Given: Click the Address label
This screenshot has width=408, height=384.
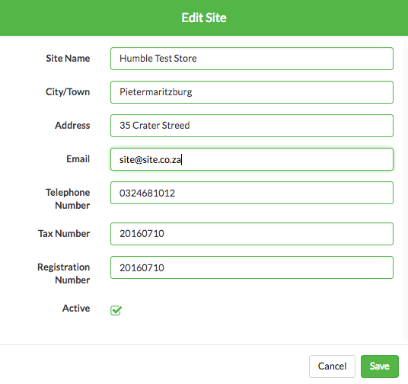Looking at the screenshot, I should 72,125.
